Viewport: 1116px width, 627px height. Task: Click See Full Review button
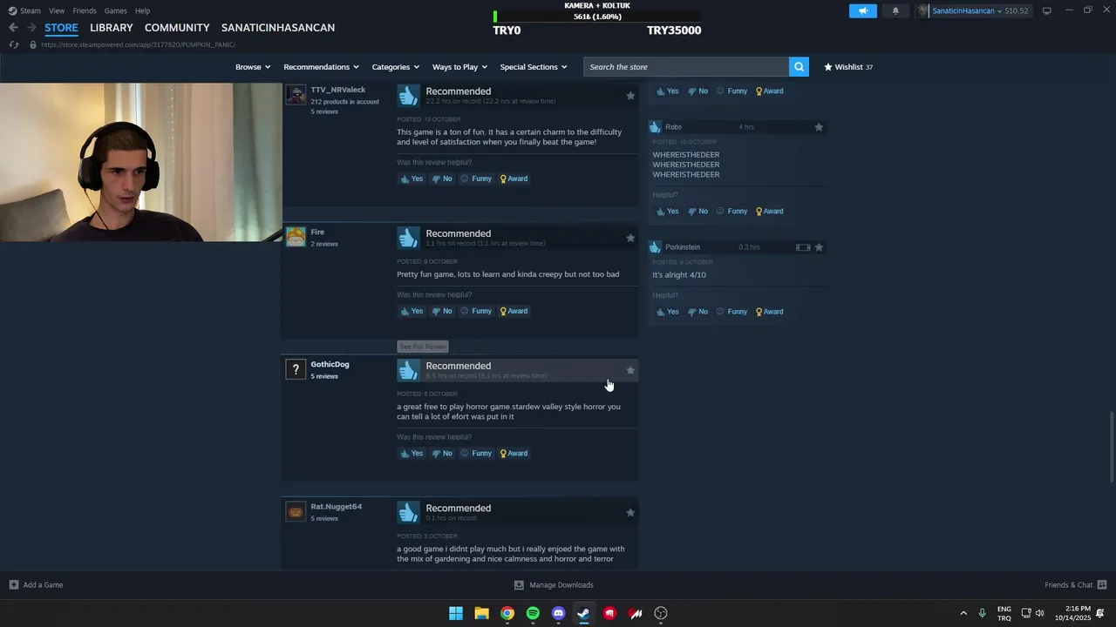coord(423,347)
